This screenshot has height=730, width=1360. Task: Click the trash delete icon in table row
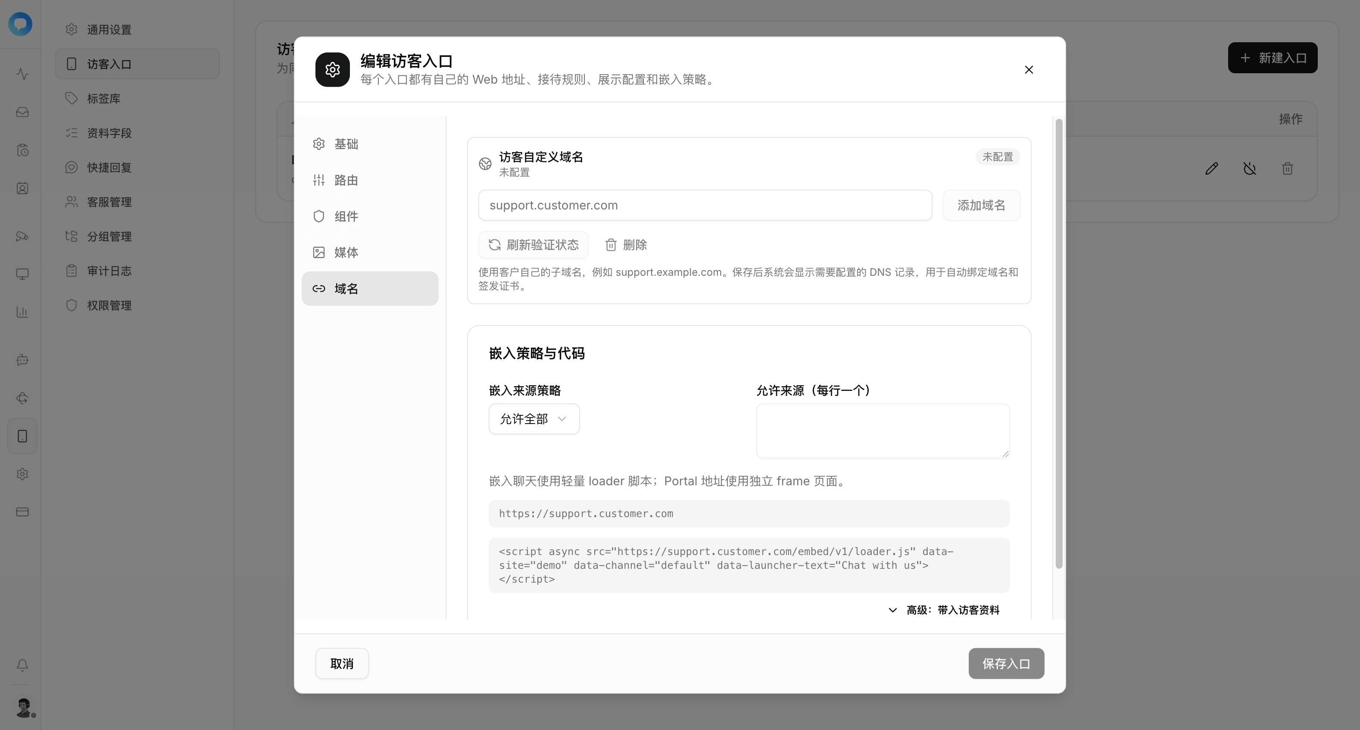click(x=1288, y=168)
